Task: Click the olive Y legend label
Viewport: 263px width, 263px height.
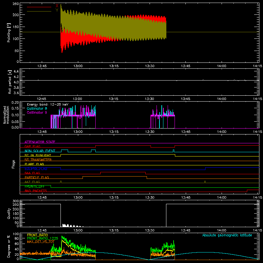Action: coord(57,10)
